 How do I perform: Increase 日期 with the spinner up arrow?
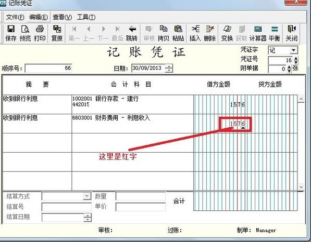[169, 66]
